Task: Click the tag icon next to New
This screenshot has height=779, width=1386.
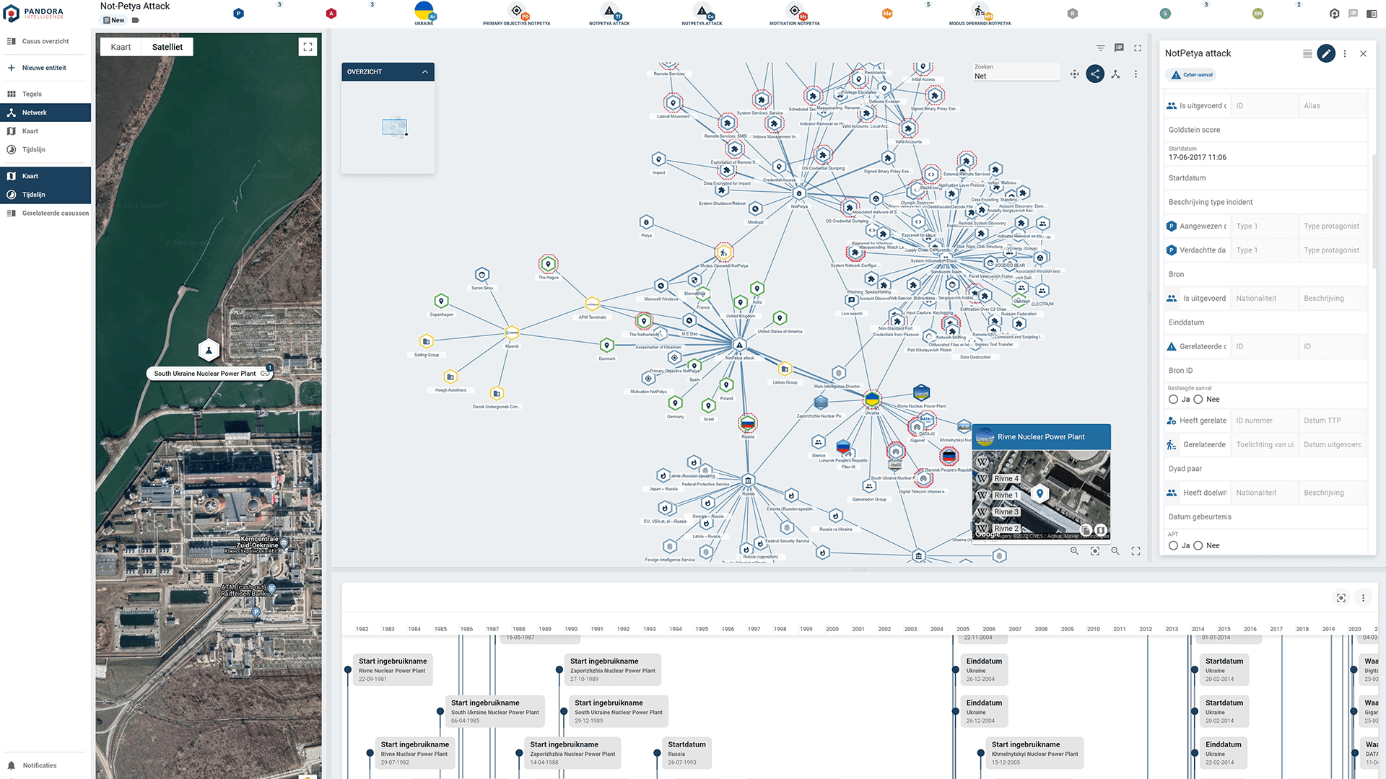Action: (136, 20)
